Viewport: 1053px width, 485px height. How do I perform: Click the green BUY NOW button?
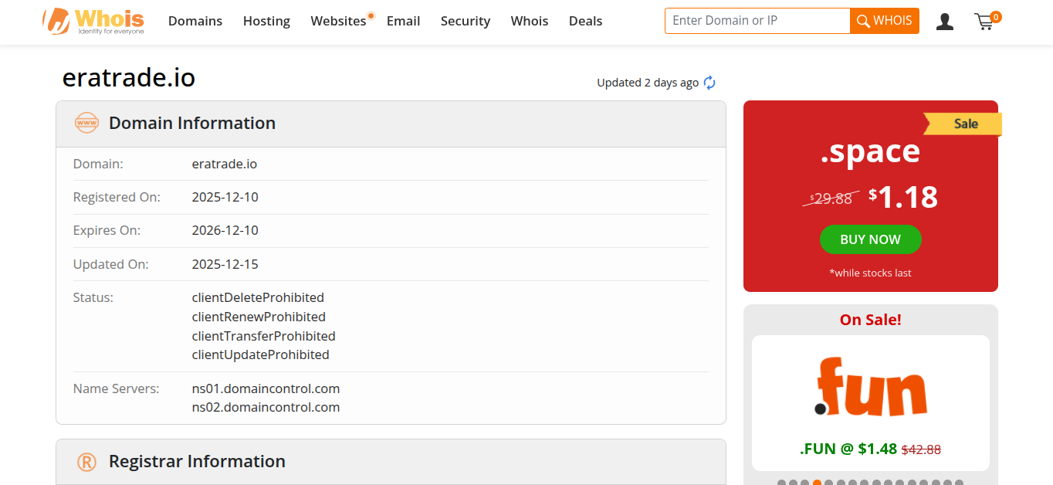[870, 239]
